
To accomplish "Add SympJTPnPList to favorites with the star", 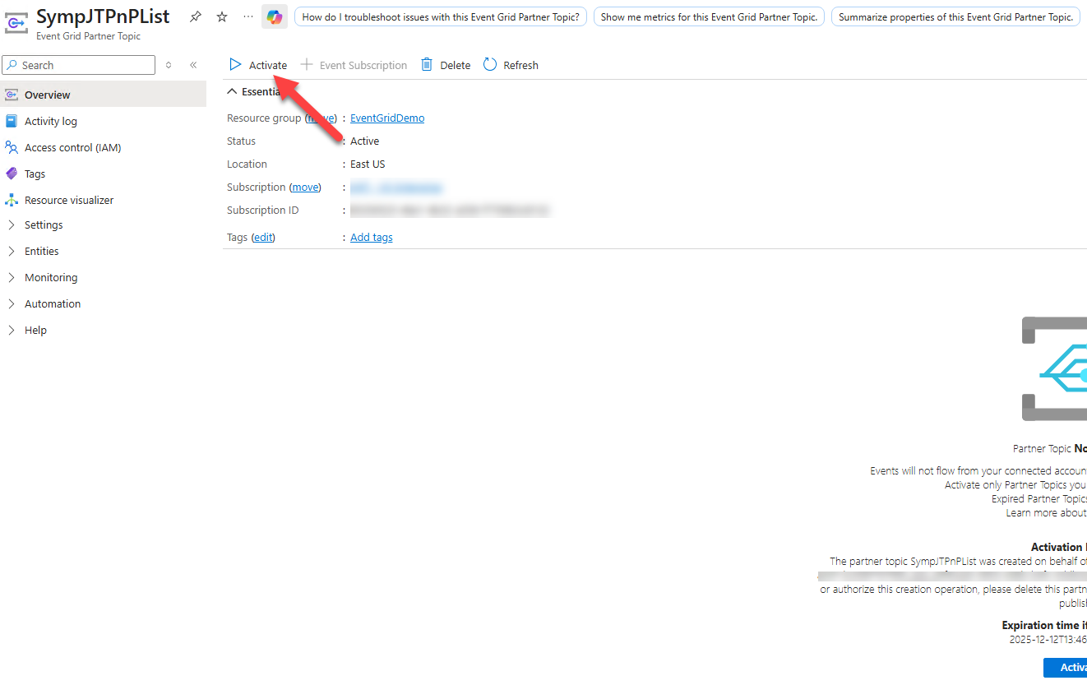I will pos(221,16).
